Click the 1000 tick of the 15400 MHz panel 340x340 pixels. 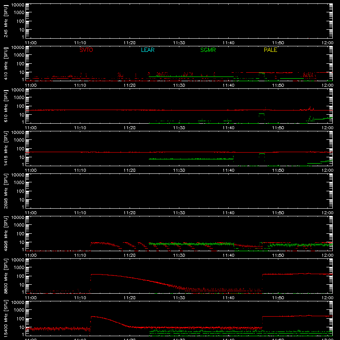click(19, 310)
